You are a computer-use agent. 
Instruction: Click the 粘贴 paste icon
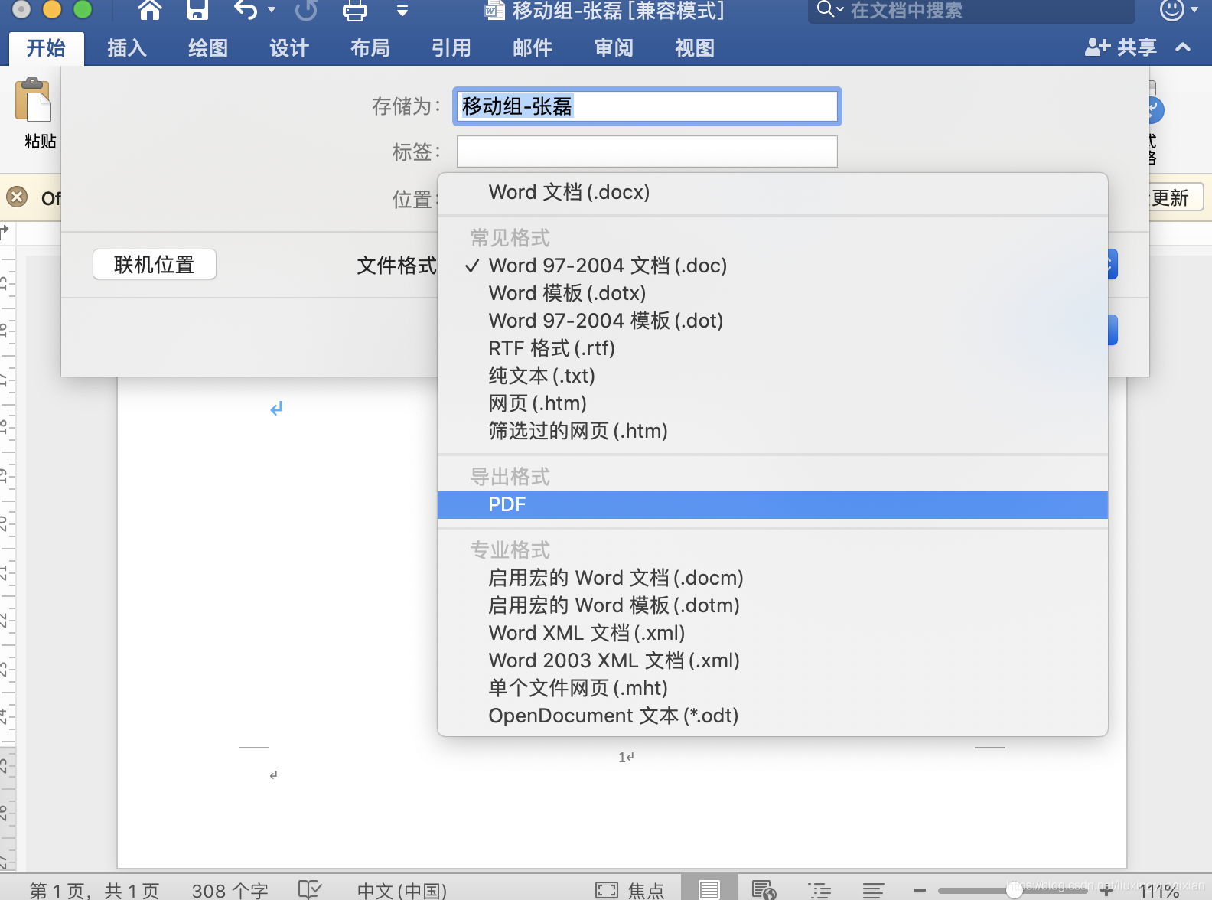tap(33, 99)
